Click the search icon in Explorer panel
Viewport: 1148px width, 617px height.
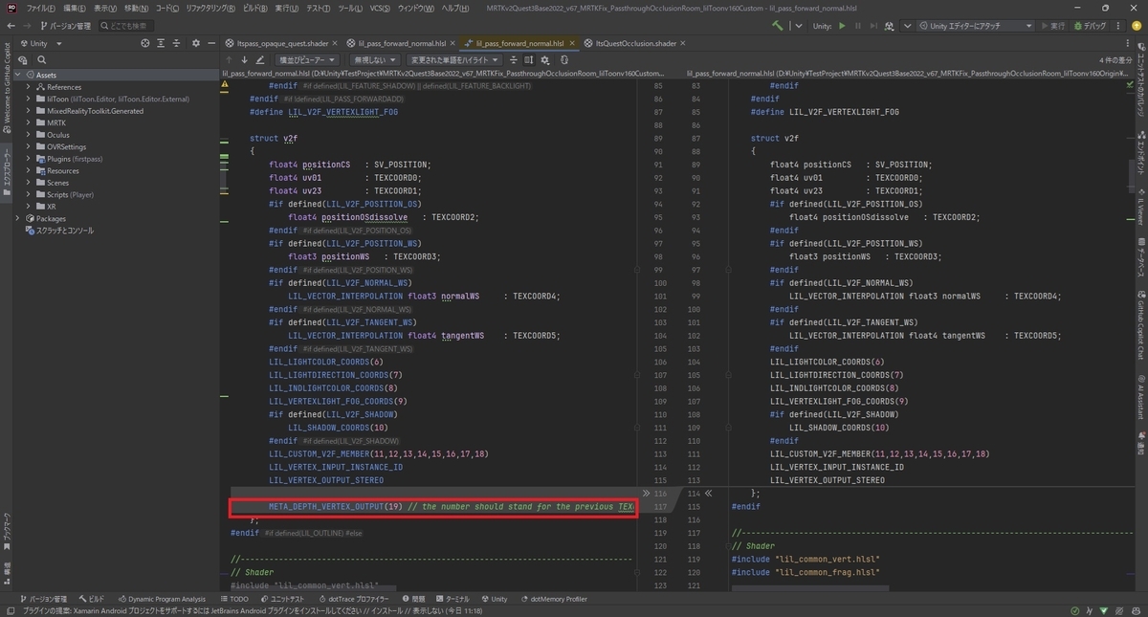[x=42, y=59]
